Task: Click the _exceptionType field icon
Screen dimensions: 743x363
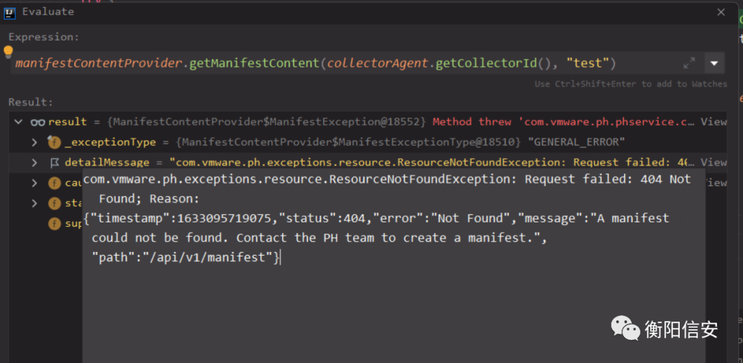Action: [x=54, y=142]
